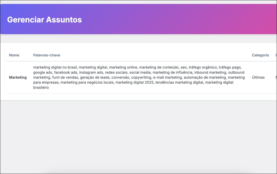277x174 pixels.
Task: Click keyword text 'marketing digital no brasil'
Action: click(x=55, y=67)
